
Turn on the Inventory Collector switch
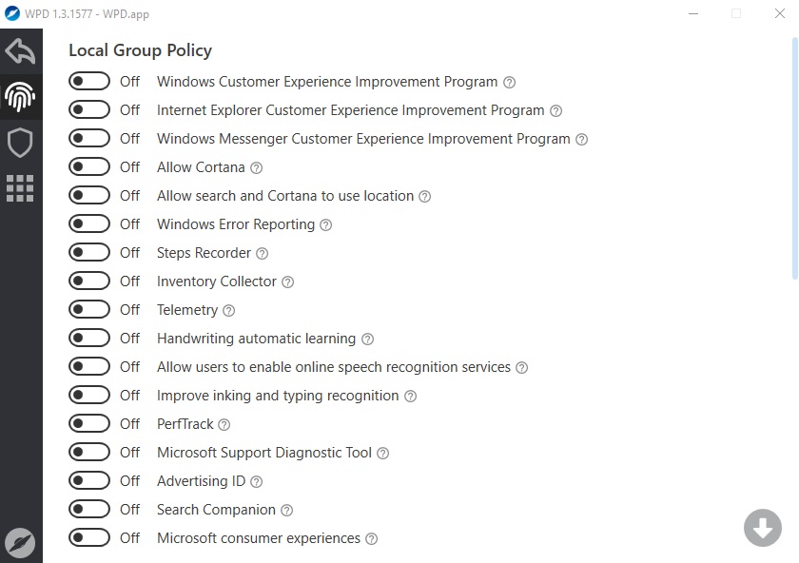[x=89, y=281]
